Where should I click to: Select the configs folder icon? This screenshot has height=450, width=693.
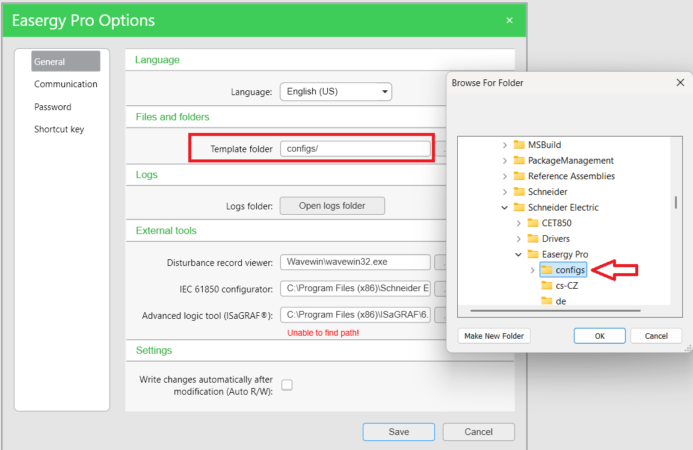pyautogui.click(x=547, y=270)
